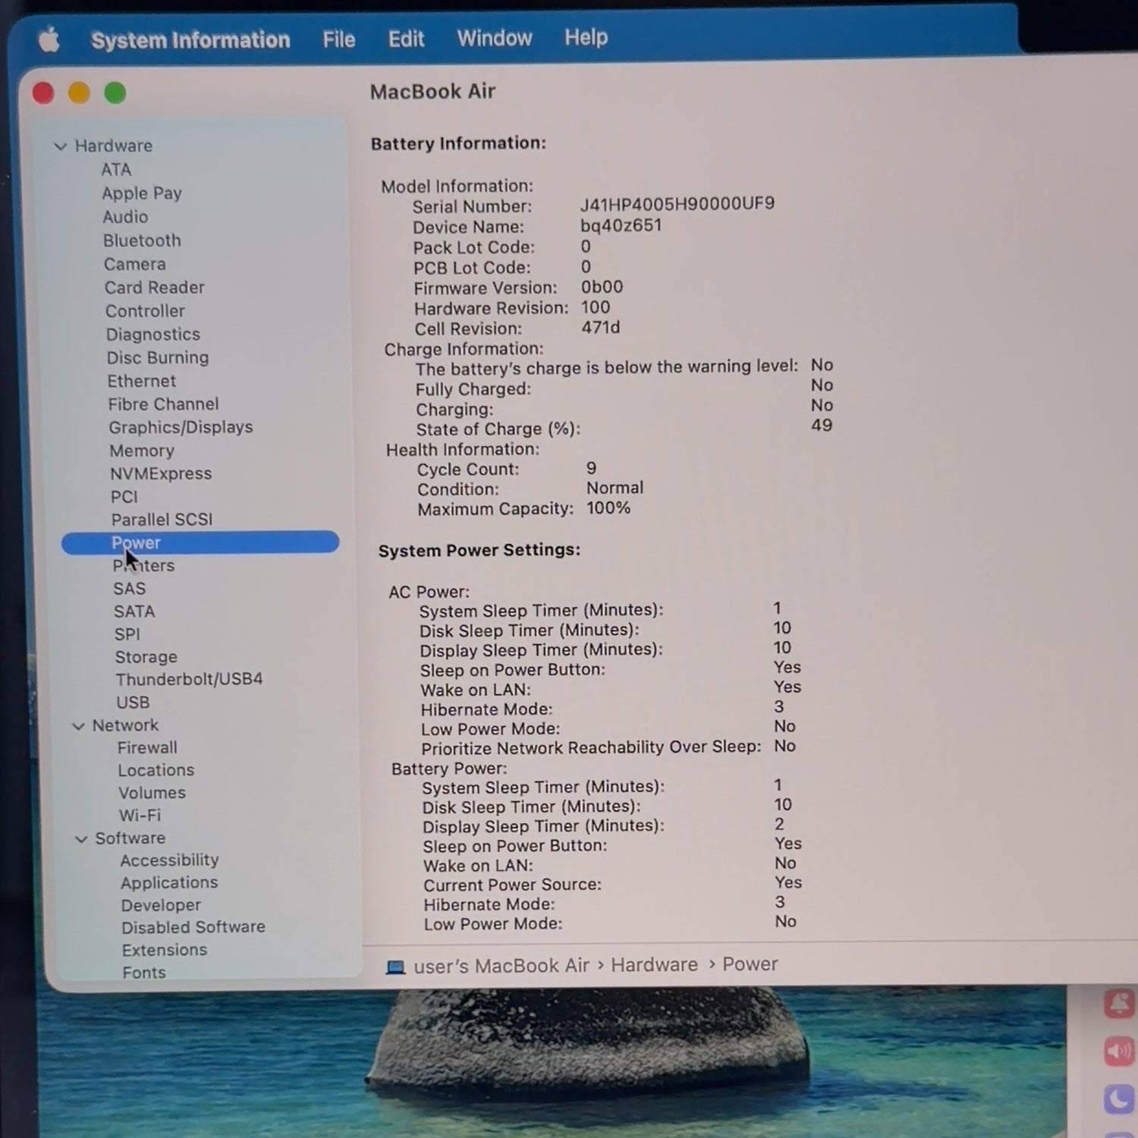The image size is (1138, 1138).
Task: Click the Cycle Count value 9
Action: tap(591, 468)
